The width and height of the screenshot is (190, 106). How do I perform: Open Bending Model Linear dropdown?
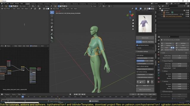click(x=180, y=68)
